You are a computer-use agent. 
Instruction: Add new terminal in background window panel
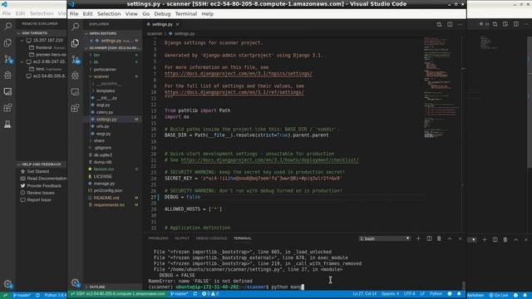[x=485, y=240]
